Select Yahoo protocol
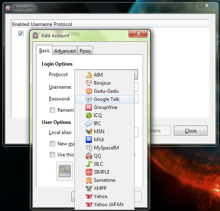220x211 pixels. click(104, 196)
